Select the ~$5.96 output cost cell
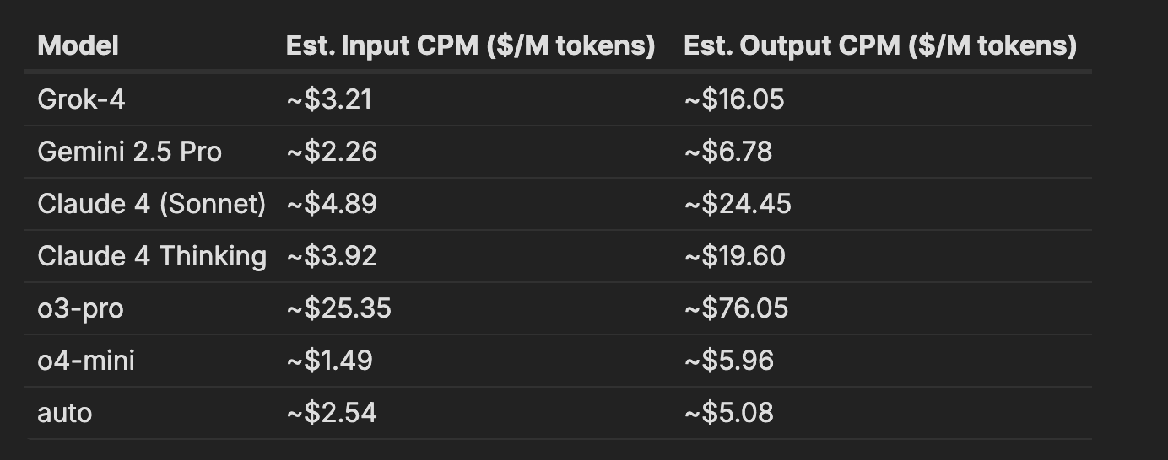The image size is (1168, 460). [x=728, y=361]
